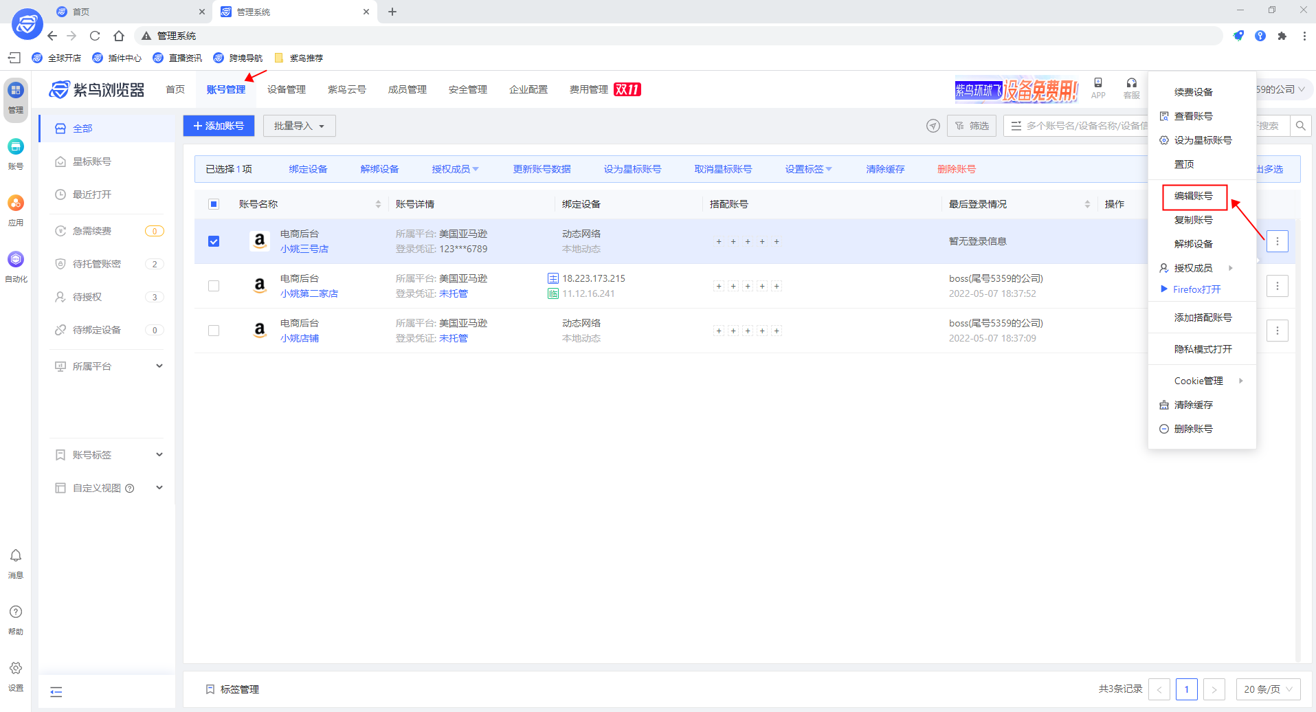Image resolution: width=1316 pixels, height=712 pixels.
Task: Open the 小姚三号店 account link
Action: 304,248
